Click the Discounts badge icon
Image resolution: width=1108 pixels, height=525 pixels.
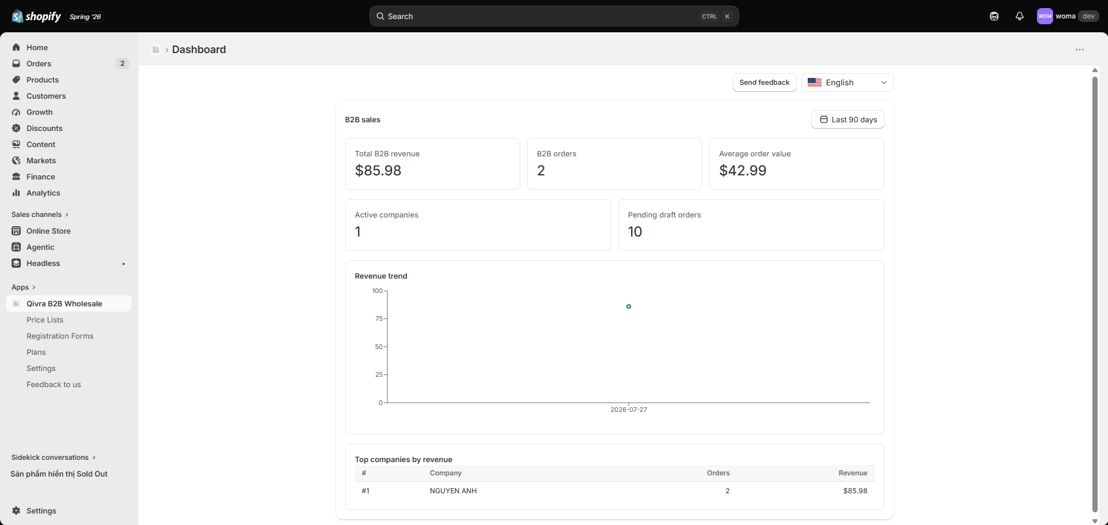[16, 128]
